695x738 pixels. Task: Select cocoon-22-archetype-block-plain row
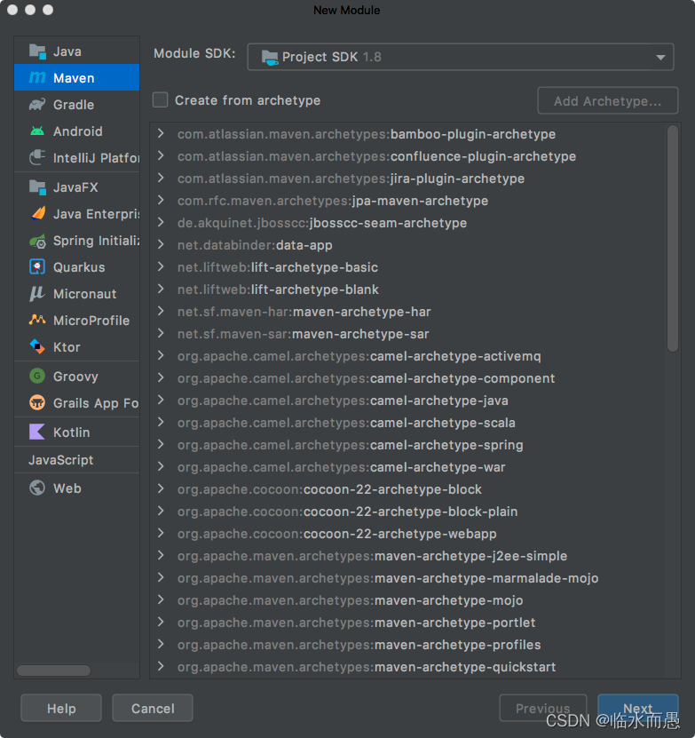pos(408,512)
